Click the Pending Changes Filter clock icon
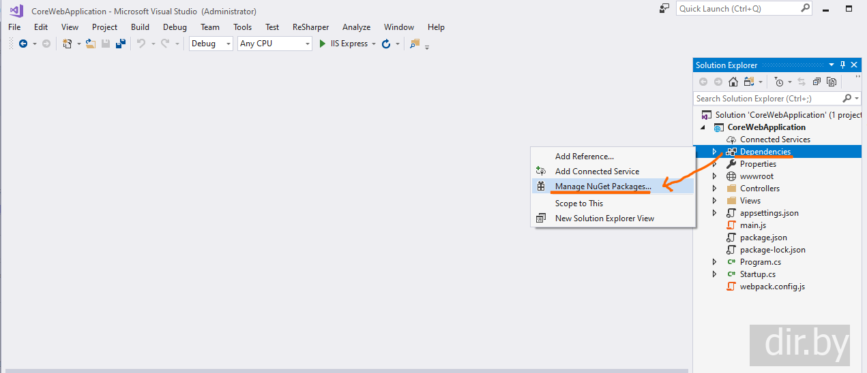 tap(779, 82)
